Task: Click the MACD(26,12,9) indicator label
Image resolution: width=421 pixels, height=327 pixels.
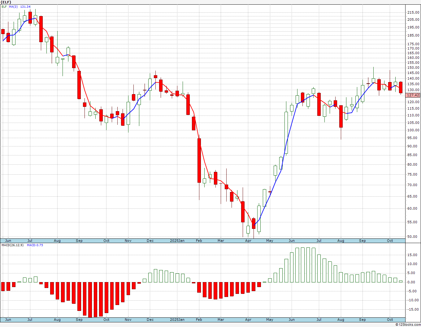Action: 12,245
